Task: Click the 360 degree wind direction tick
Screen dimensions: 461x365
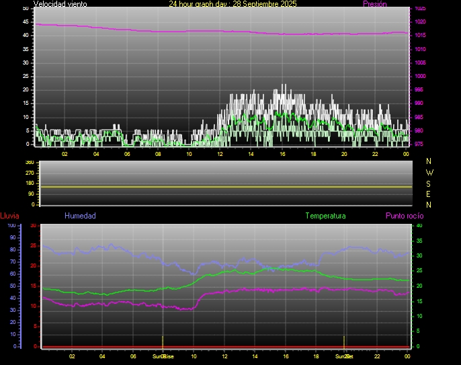Action: pos(29,163)
